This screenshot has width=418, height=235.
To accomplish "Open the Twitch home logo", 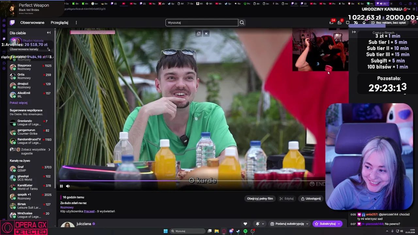I will click(x=12, y=23).
